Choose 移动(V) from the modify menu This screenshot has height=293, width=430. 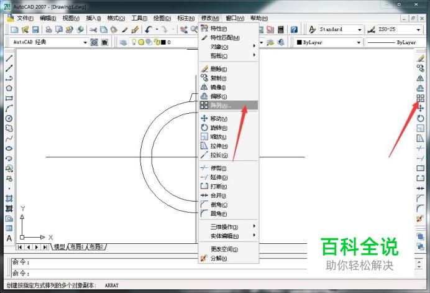tap(229, 119)
